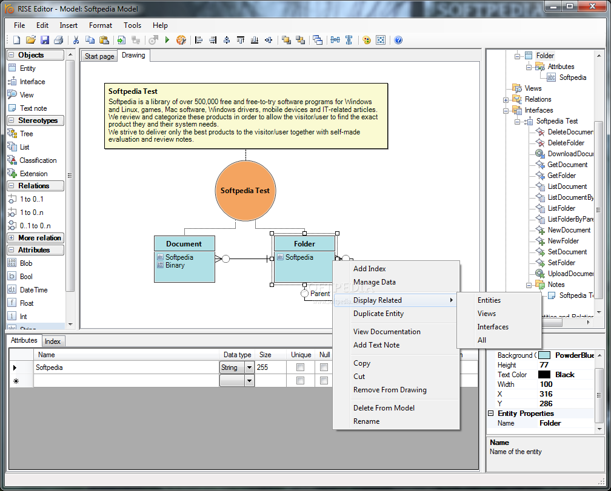Image resolution: width=611 pixels, height=491 pixels.
Task: Print the drawing with the printer icon
Action: click(58, 40)
